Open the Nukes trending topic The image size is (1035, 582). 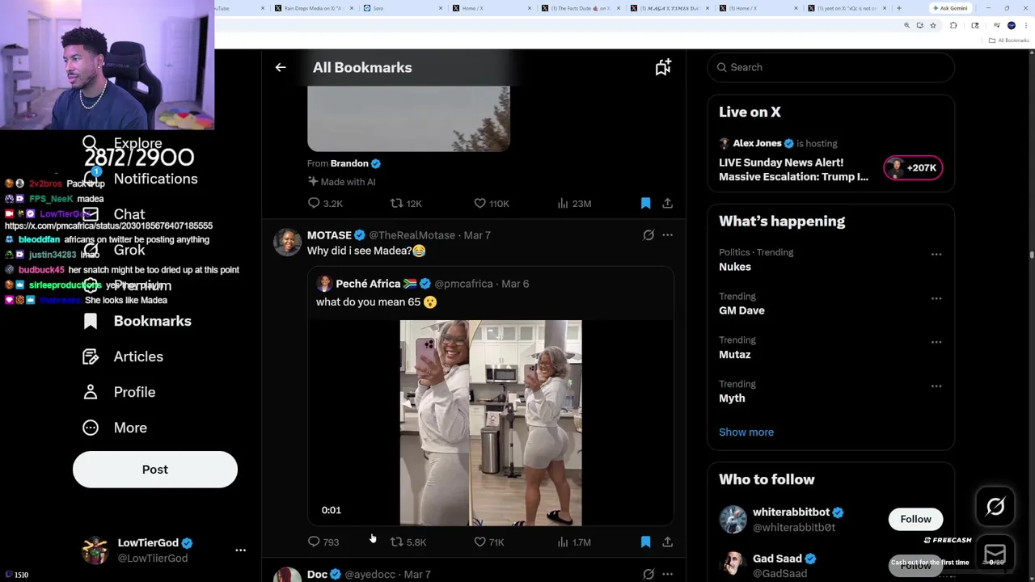(735, 267)
